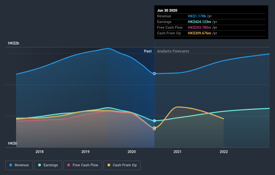Click the Free Cash Flow label in tooltip
This screenshot has height=175, width=275.
170,27
